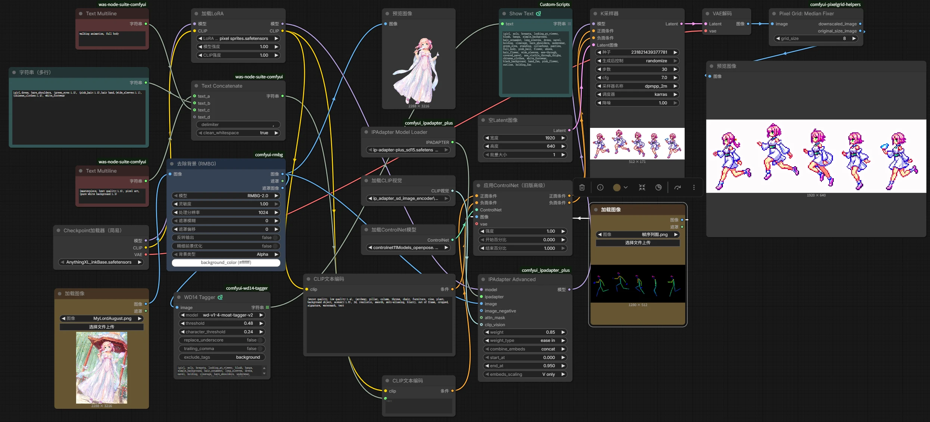Image resolution: width=930 pixels, height=422 pixels.
Task: Delete the selected node with the trash icon
Action: click(x=582, y=188)
